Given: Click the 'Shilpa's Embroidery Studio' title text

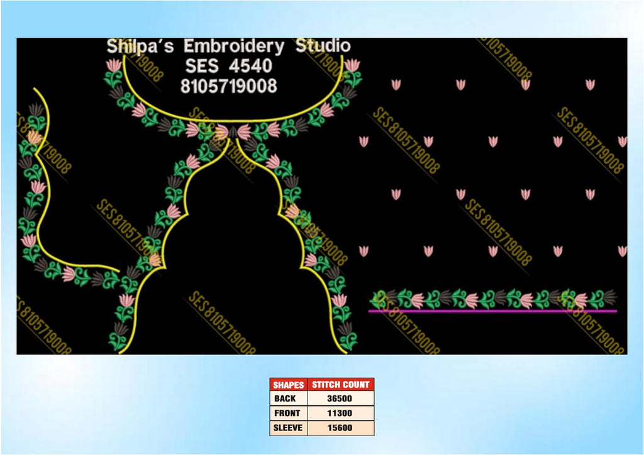Looking at the screenshot, I should (228, 47).
